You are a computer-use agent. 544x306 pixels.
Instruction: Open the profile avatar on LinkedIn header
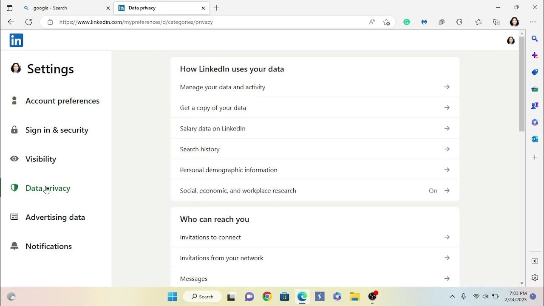[x=511, y=40]
